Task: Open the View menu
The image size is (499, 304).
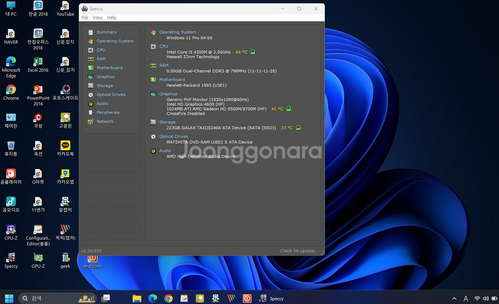Action: pos(97,18)
